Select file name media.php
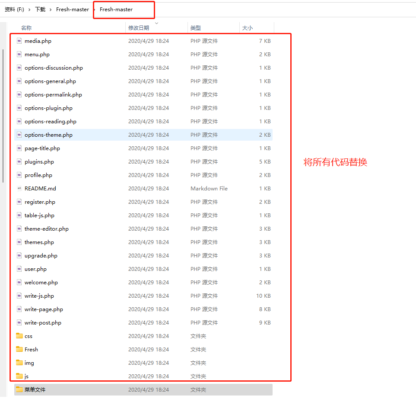Image resolution: width=416 pixels, height=402 pixels. pyautogui.click(x=38, y=41)
